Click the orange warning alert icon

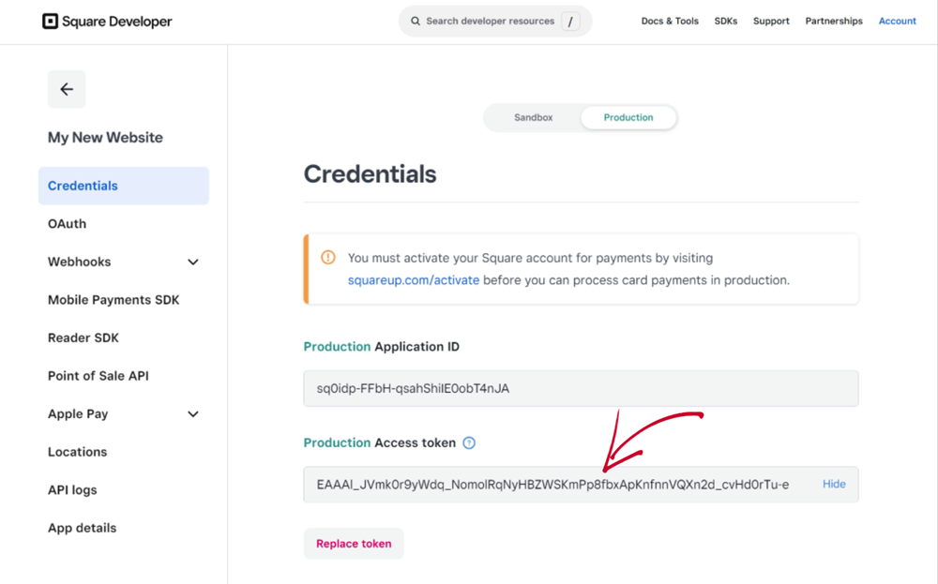click(328, 258)
